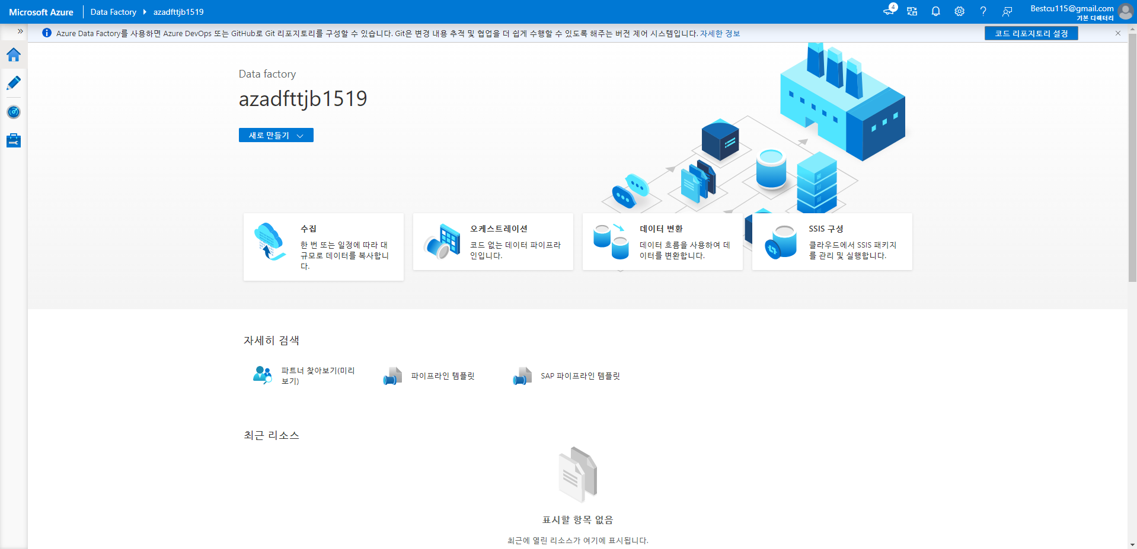Click the scrollbar up arrow
The height and width of the screenshot is (549, 1137).
tap(1132, 28)
